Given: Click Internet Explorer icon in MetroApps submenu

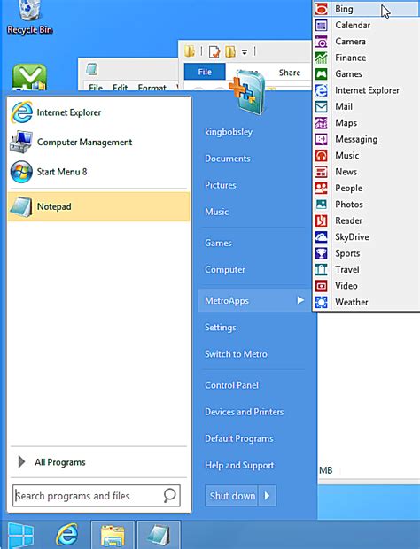Looking at the screenshot, I should (322, 90).
